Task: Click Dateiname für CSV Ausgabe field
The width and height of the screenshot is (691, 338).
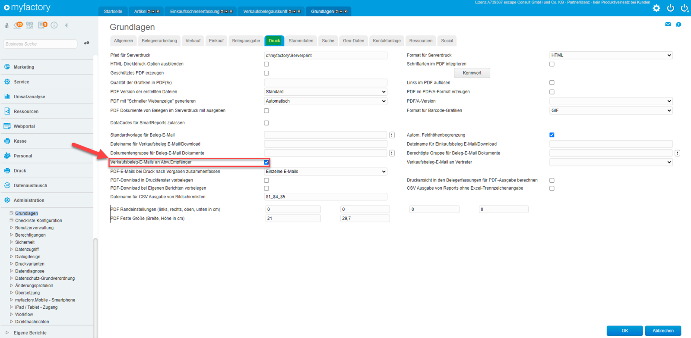Action: [326, 197]
